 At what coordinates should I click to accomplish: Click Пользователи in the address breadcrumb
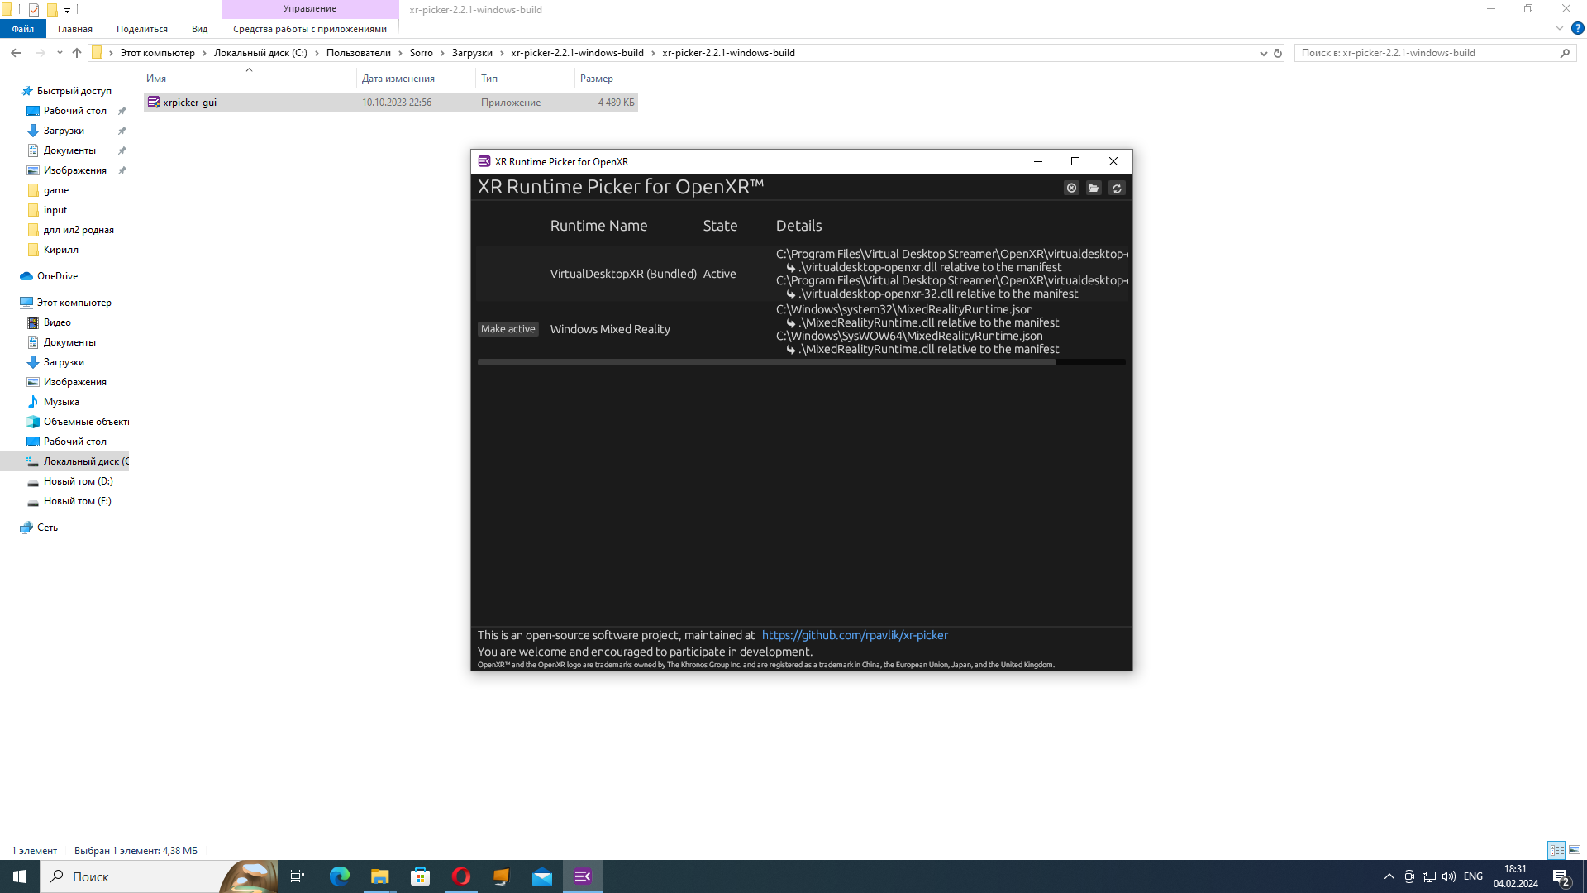coord(359,53)
